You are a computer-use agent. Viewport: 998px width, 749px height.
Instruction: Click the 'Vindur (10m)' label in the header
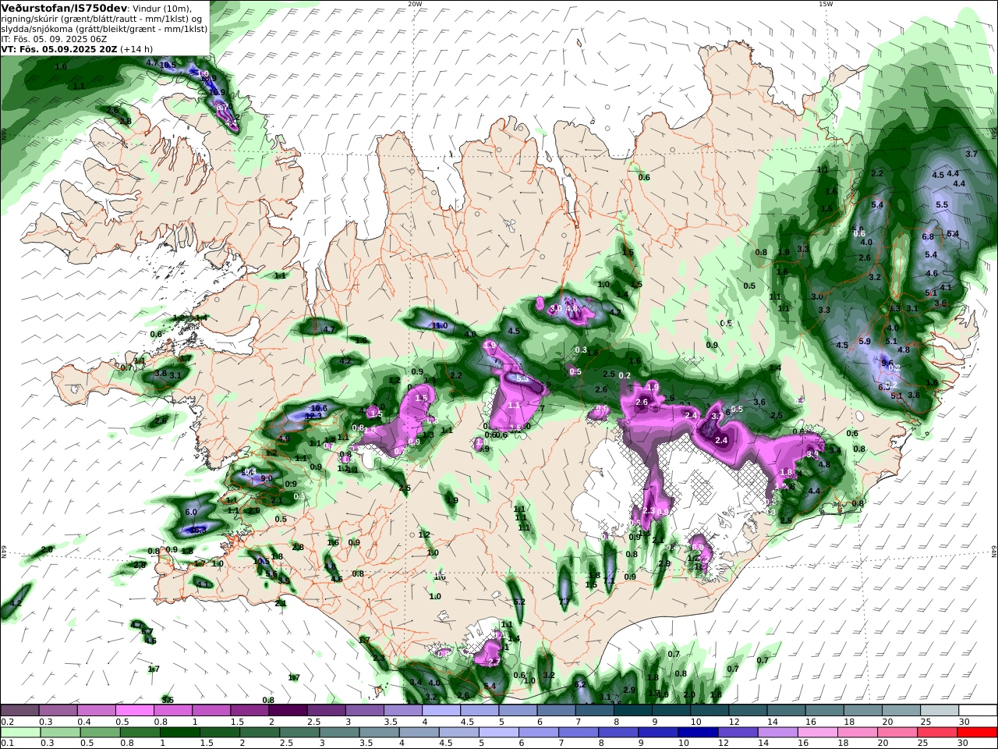click(x=161, y=9)
